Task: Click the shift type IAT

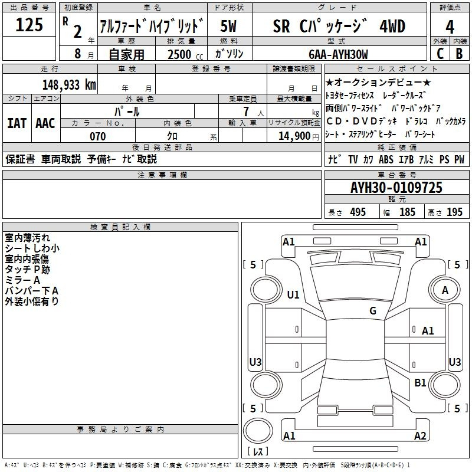Action: (x=17, y=123)
